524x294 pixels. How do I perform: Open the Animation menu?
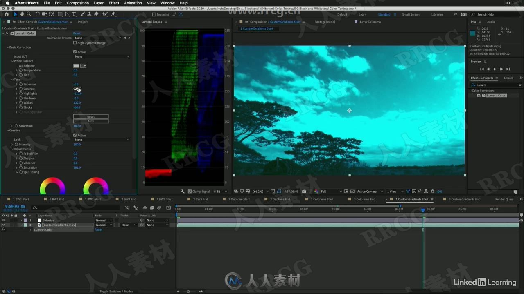point(133,3)
